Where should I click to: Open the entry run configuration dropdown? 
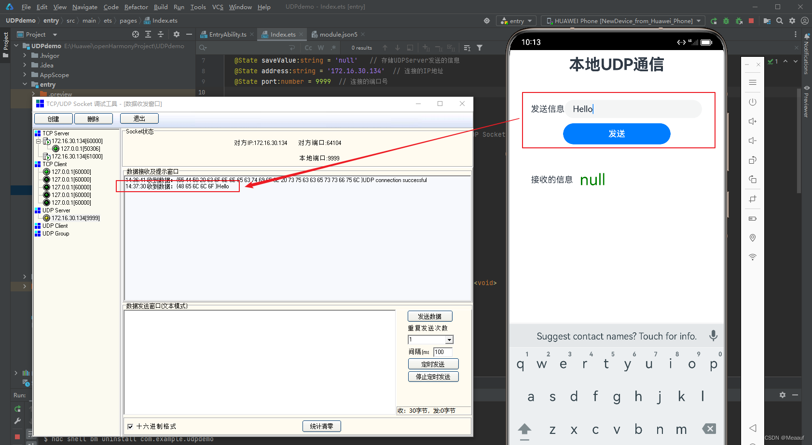point(516,21)
